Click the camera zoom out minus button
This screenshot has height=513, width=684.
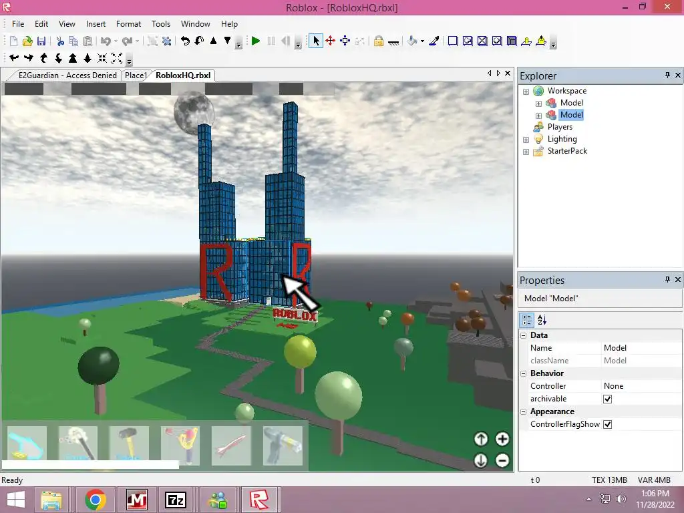coord(502,460)
